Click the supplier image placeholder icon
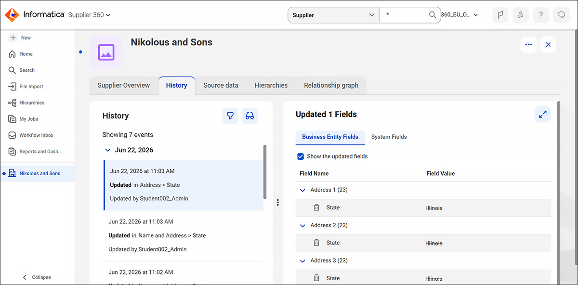 point(106,52)
